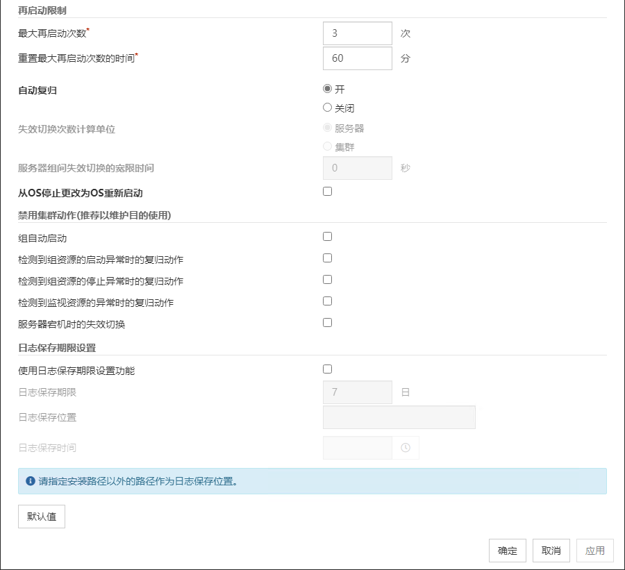Confirm settings with 确定 button
625x570 pixels.
(x=508, y=551)
